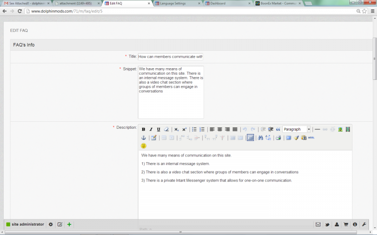
Task: Click the undo arrow in editor
Action: point(245,129)
